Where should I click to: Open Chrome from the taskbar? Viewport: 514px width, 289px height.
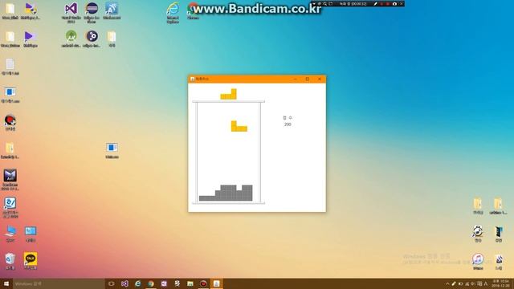tap(151, 283)
